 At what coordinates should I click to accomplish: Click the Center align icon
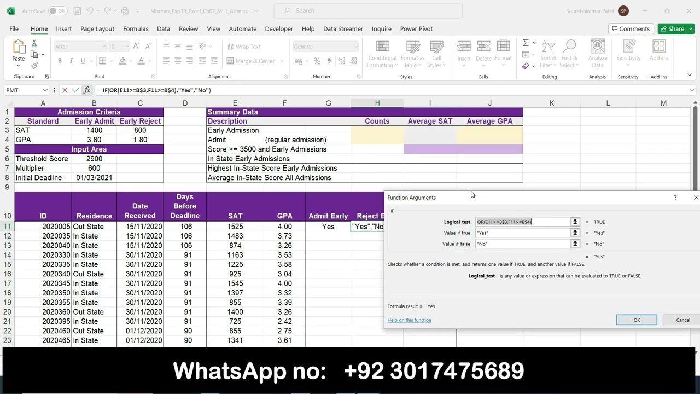177,61
